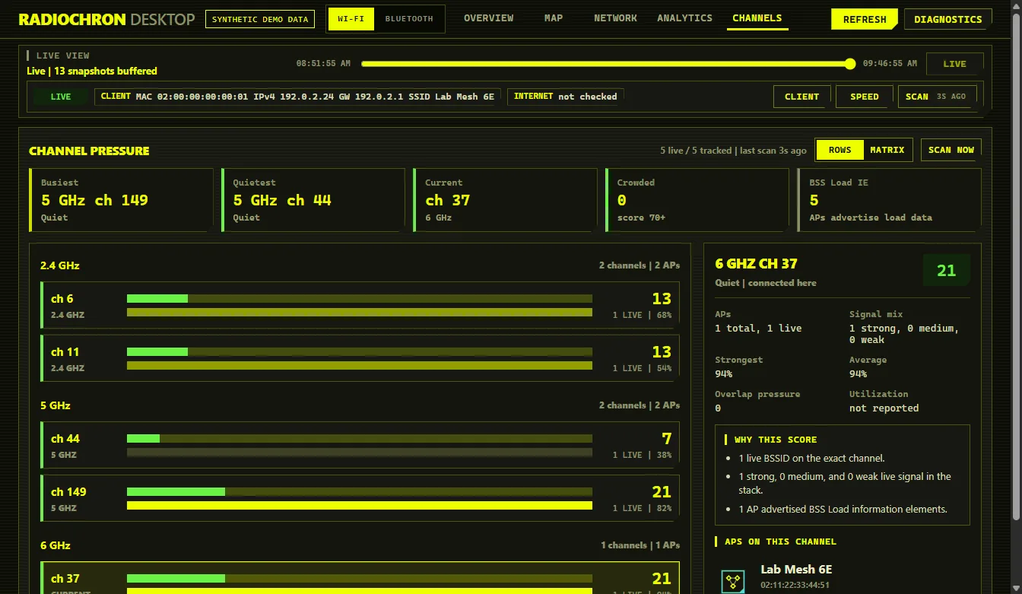The height and width of the screenshot is (594, 1022).
Task: Open Diagnostics
Action: (948, 19)
